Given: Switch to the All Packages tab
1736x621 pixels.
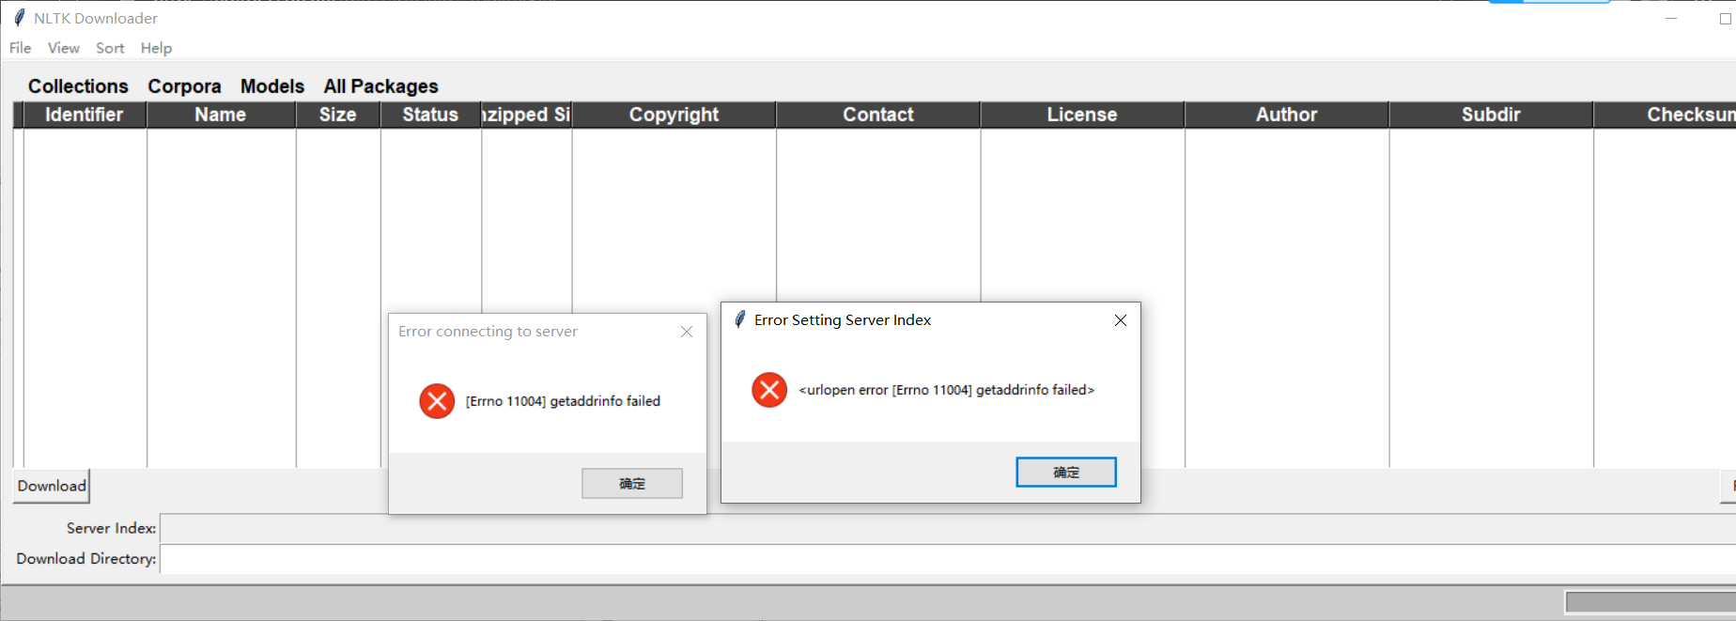Looking at the screenshot, I should [380, 86].
